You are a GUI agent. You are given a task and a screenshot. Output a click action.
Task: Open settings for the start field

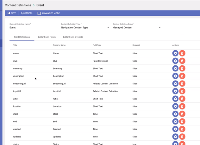175,114
